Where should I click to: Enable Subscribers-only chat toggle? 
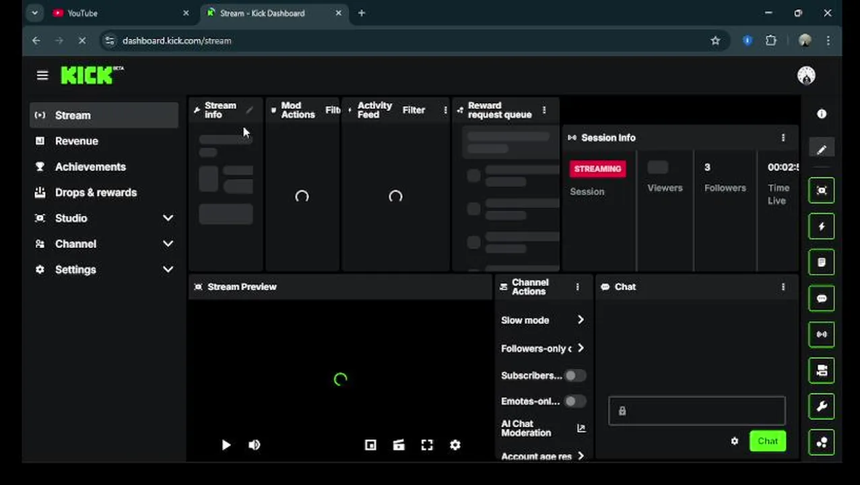coord(575,376)
